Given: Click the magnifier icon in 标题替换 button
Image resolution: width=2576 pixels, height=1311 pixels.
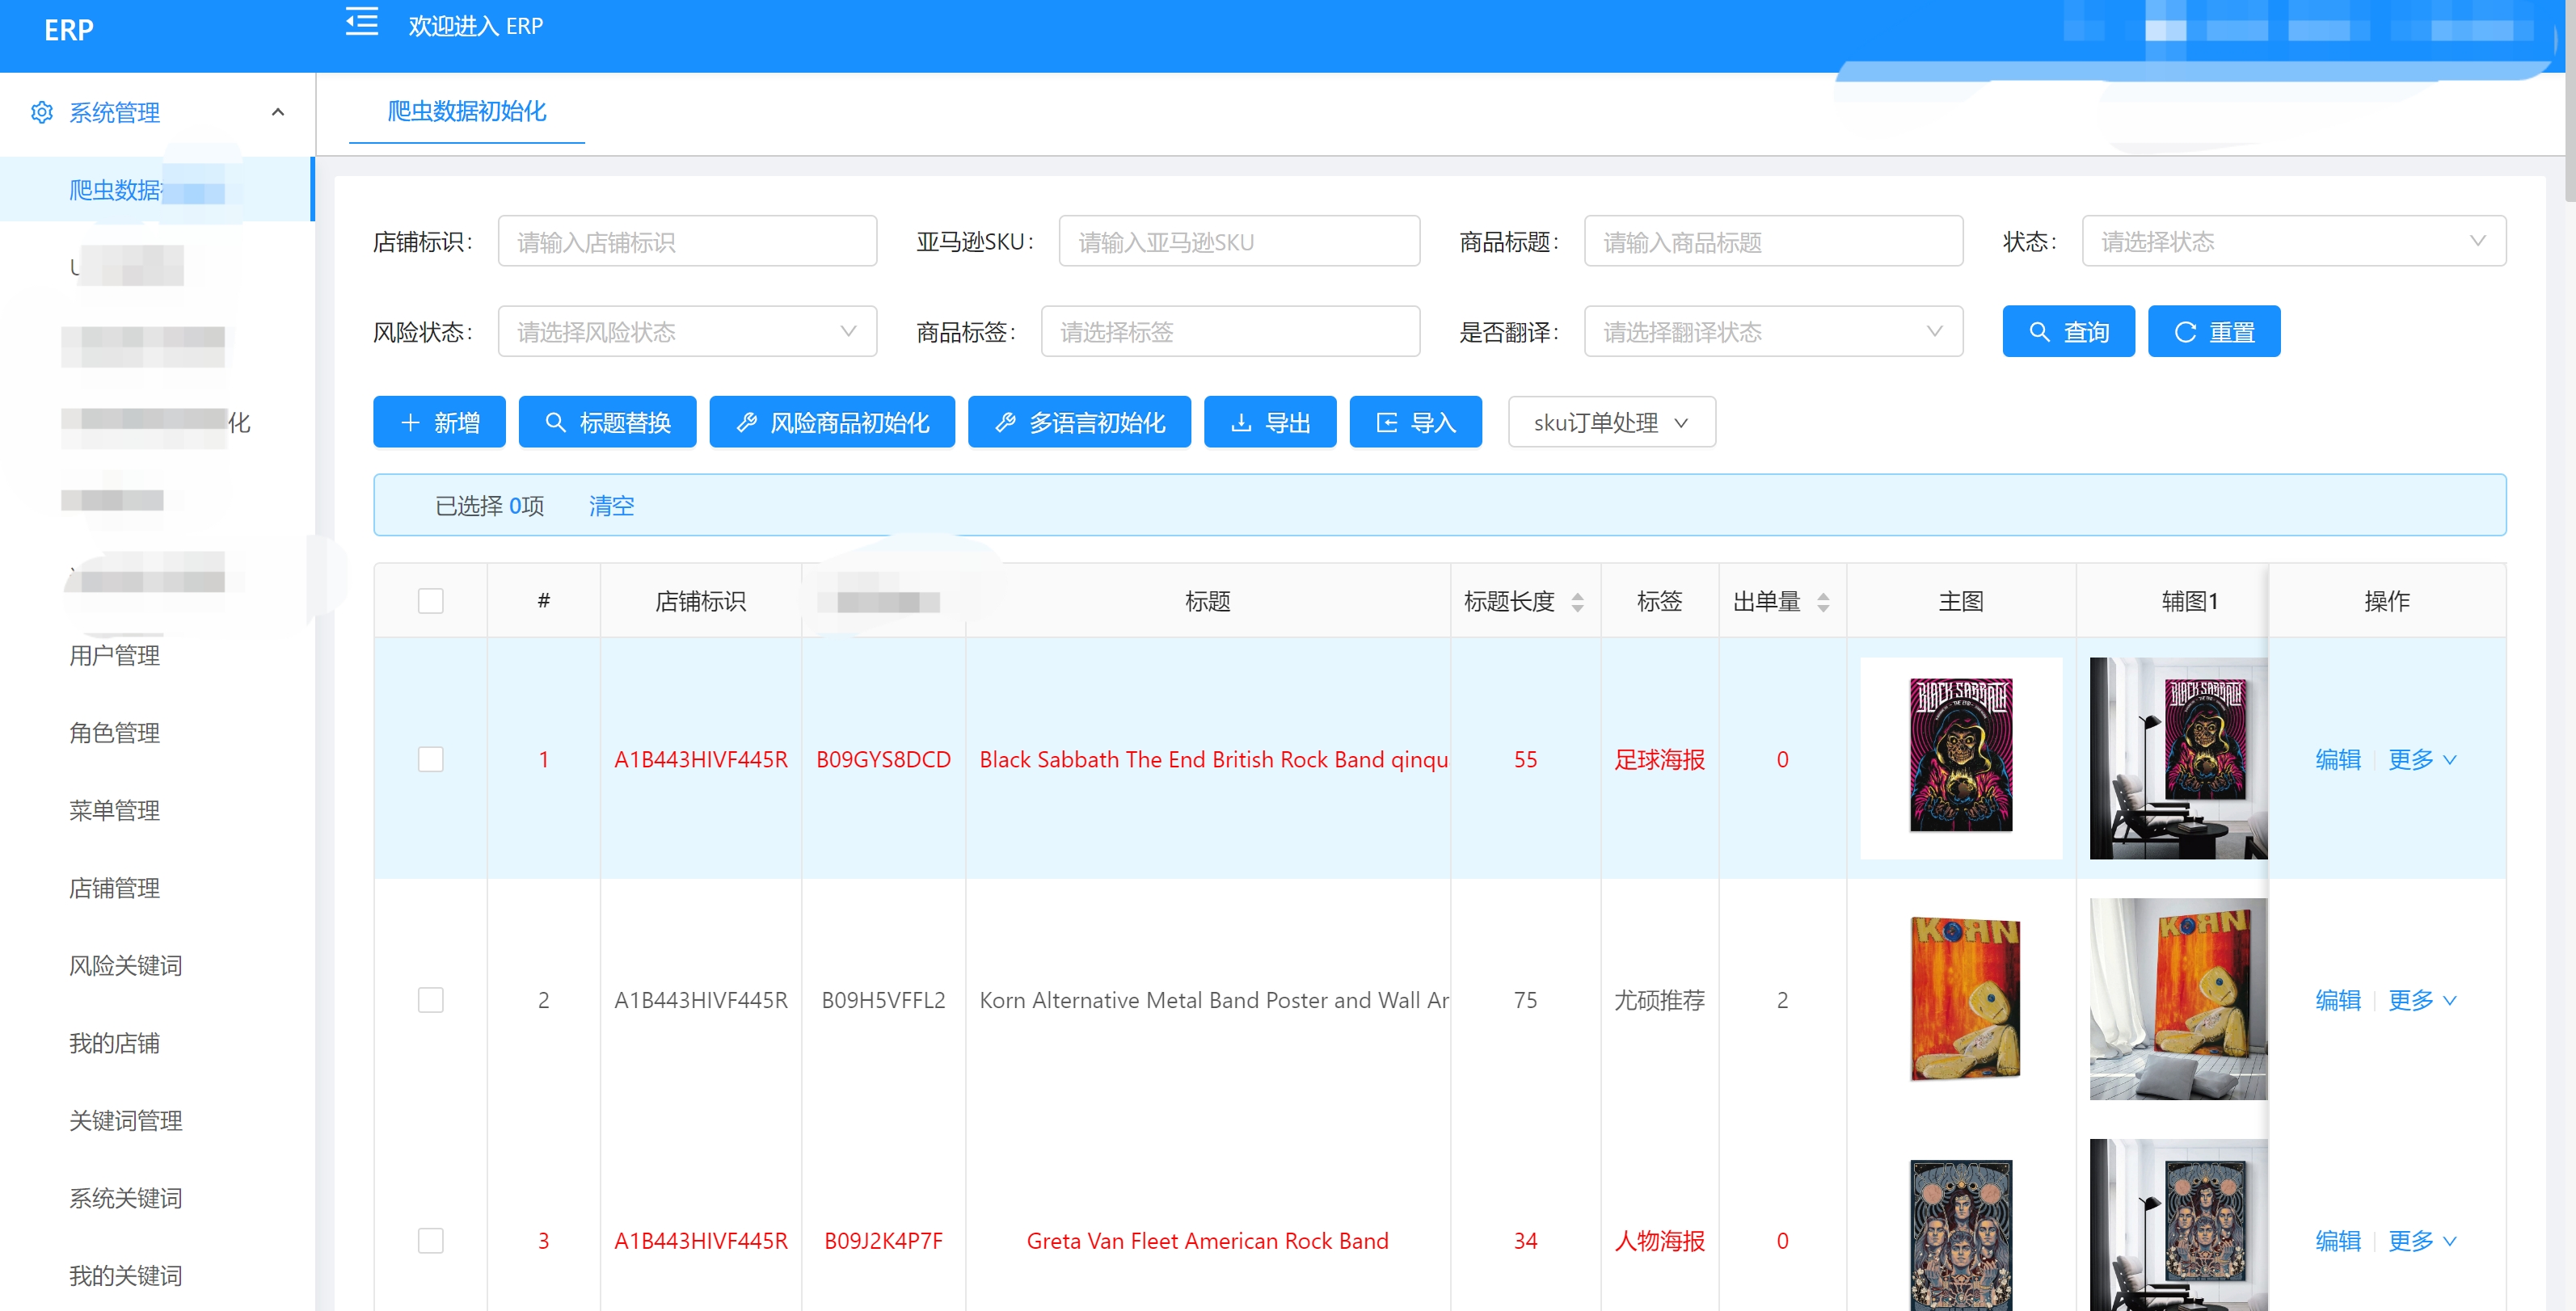Looking at the screenshot, I should pos(555,422).
